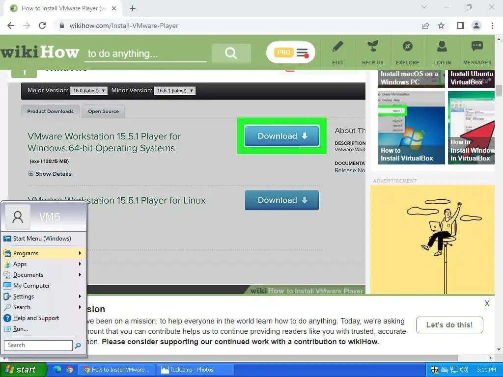Click the VM5 user picture
The height and width of the screenshot is (377, 503).
point(18,217)
